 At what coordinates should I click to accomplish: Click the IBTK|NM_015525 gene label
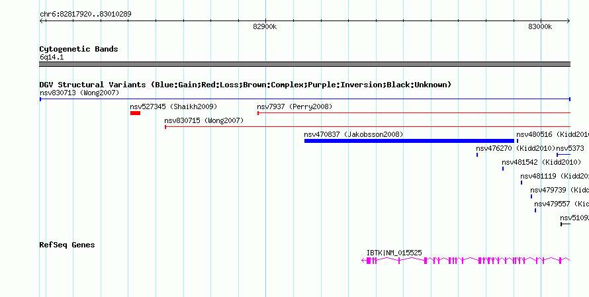click(394, 253)
